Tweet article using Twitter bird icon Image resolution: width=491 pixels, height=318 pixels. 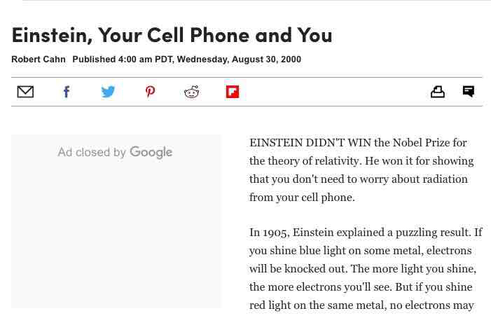pyautogui.click(x=108, y=92)
